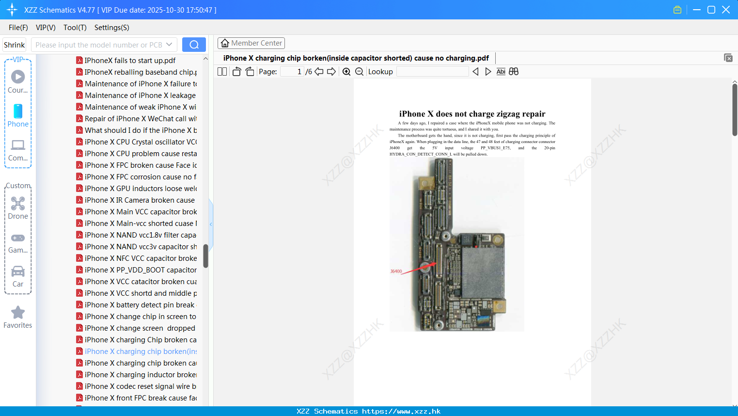Open 'iPhone X PP_VDD_BOOT capacitor' file
This screenshot has height=416, width=738.
(137, 270)
